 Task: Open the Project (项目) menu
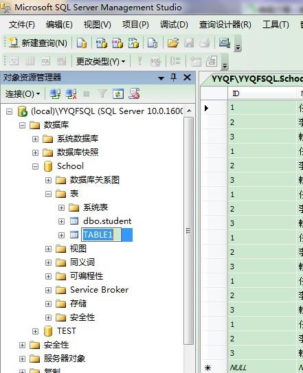coord(135,25)
